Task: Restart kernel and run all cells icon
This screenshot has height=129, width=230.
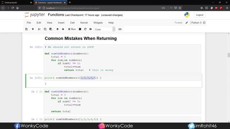Action: [x=91, y=29]
